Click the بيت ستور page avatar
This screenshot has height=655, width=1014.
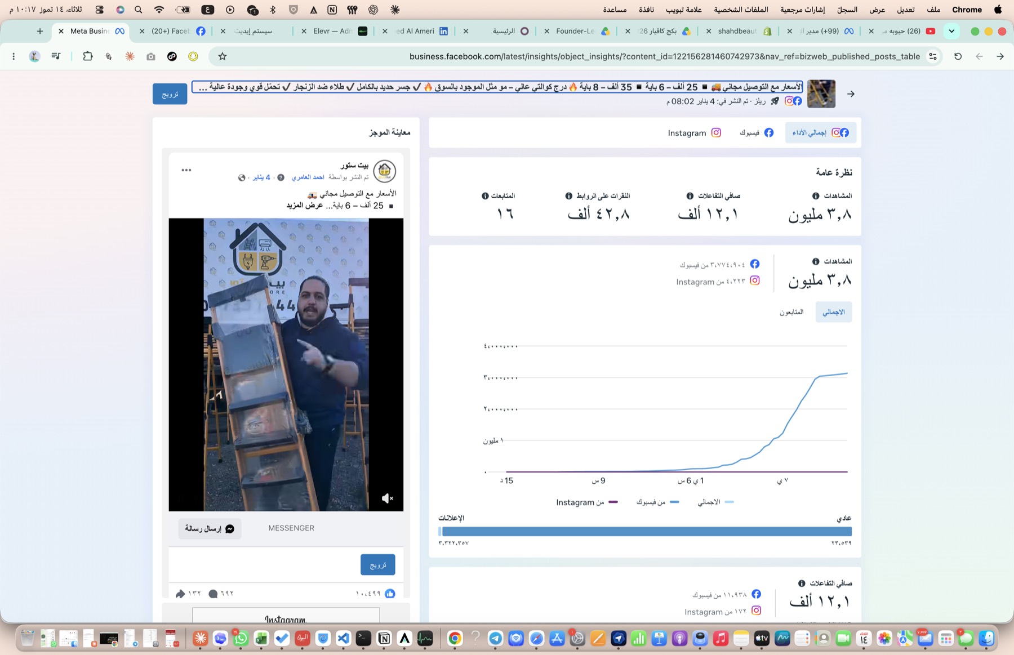pyautogui.click(x=385, y=170)
